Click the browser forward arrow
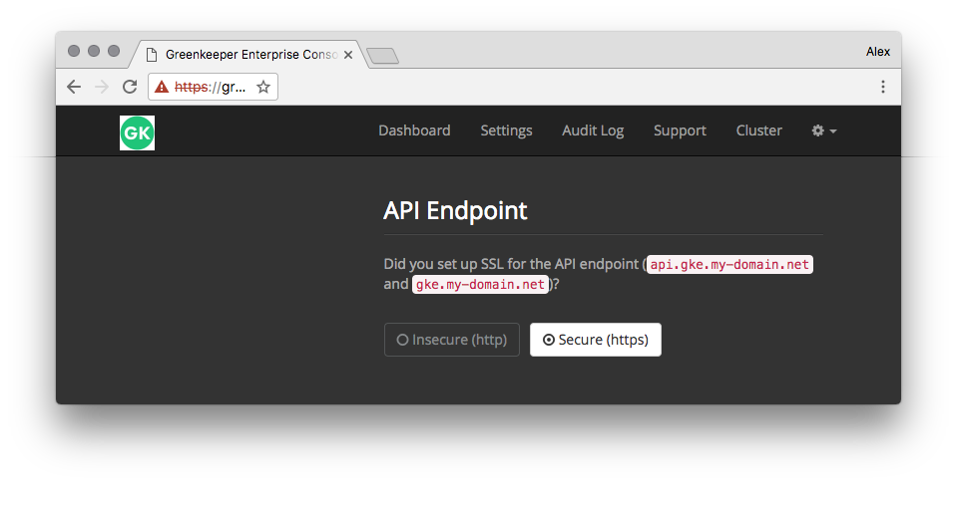The width and height of the screenshot is (957, 506). pos(102,87)
